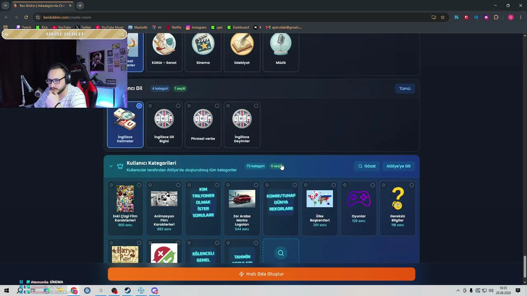Open the Chrome extensions puzzle icon
This screenshot has width=527, height=296.
(x=496, y=17)
